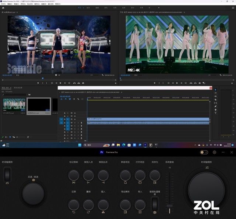Select the Hand tool in the tools panel
This screenshot has width=236, height=219.
pos(215,110)
